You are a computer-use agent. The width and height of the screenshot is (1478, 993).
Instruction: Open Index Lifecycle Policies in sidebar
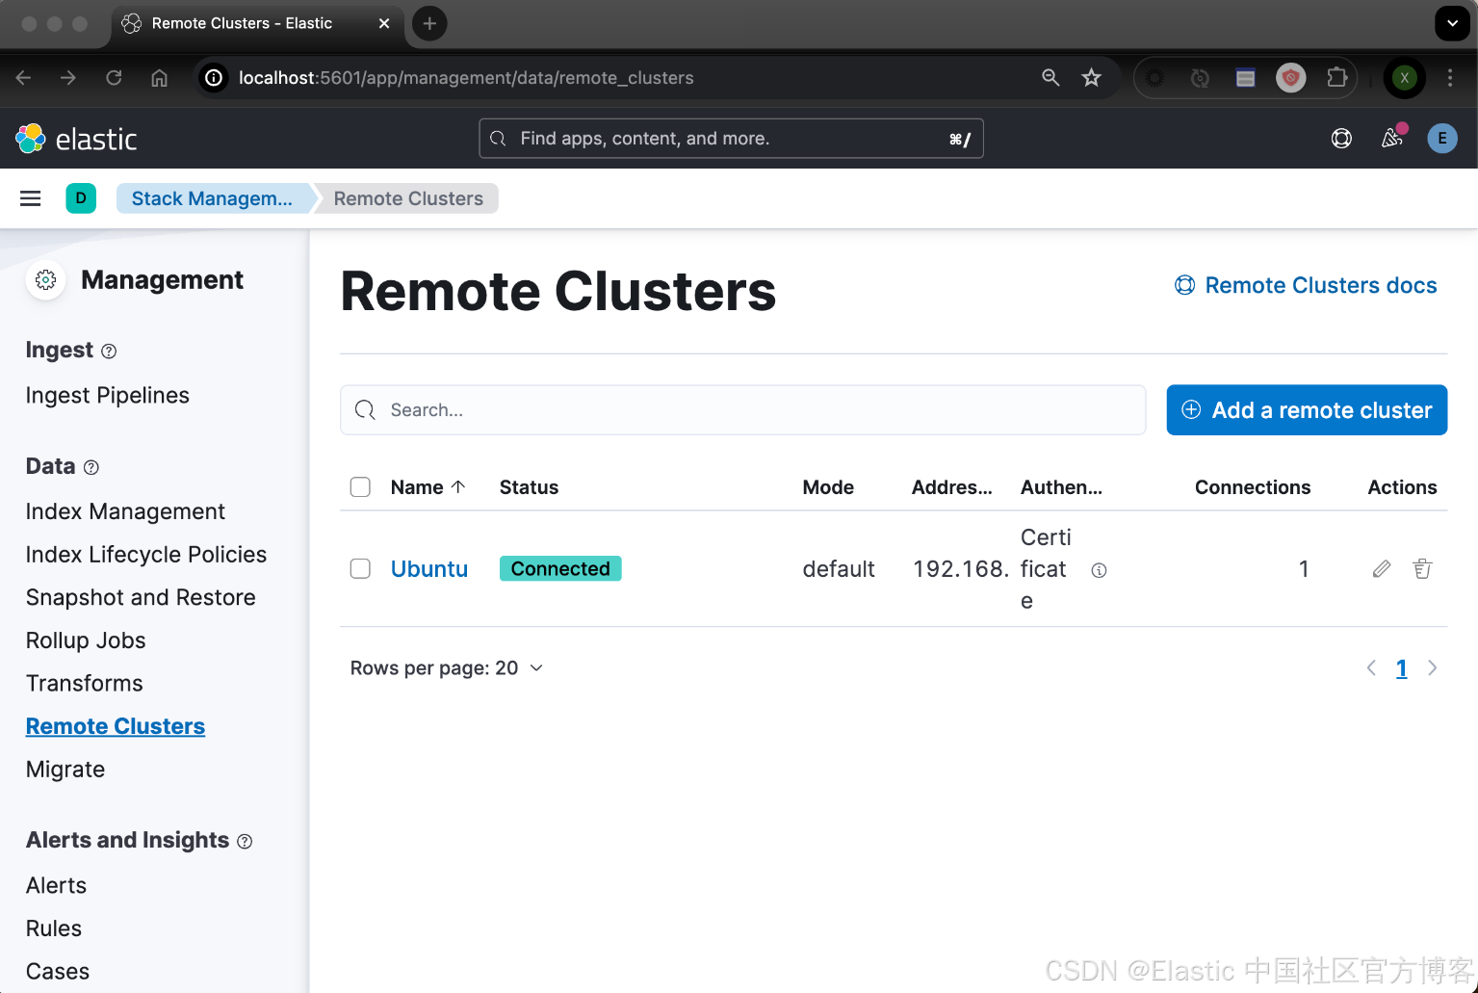click(146, 555)
